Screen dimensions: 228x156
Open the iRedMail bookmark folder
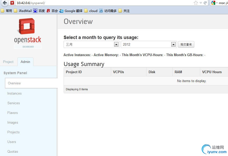pos(23,11)
